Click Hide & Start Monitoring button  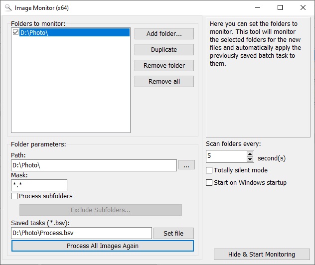262,255
